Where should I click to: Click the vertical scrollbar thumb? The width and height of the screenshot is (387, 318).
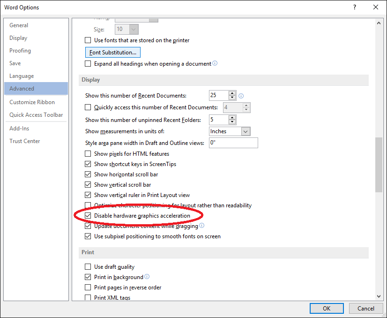pos(379,165)
